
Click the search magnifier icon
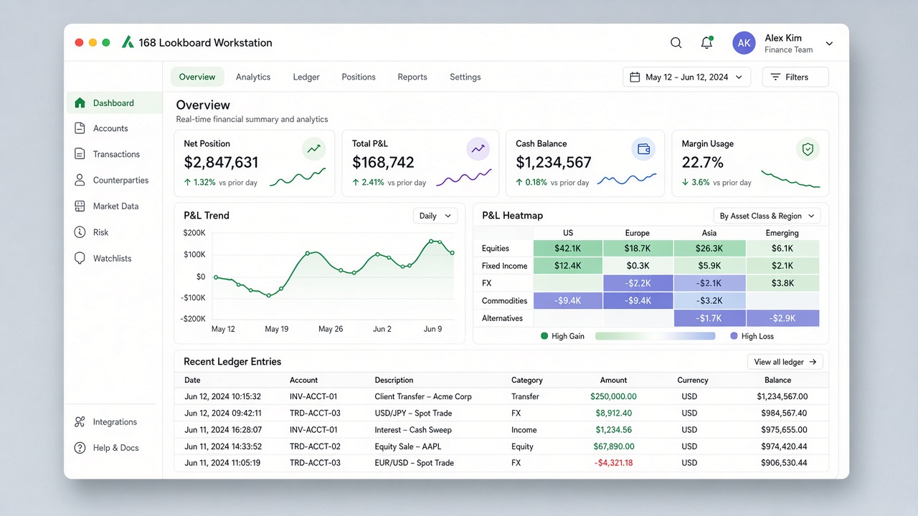(676, 43)
